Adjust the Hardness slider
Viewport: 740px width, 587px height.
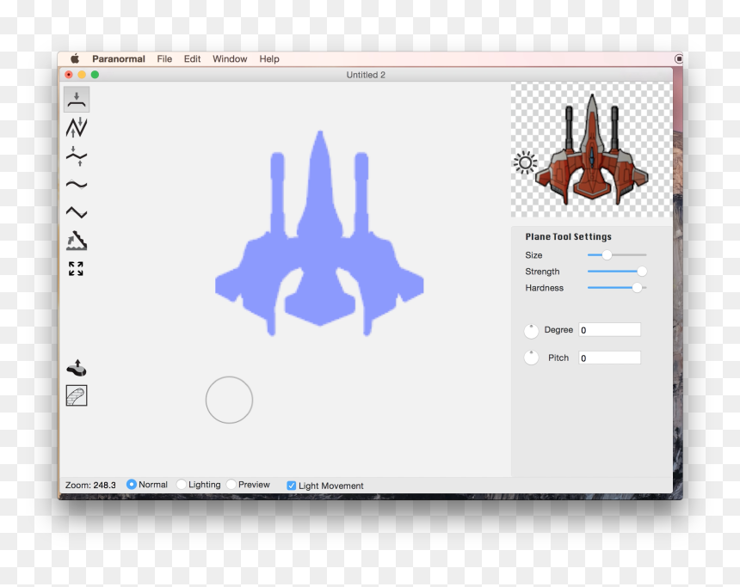click(x=617, y=288)
